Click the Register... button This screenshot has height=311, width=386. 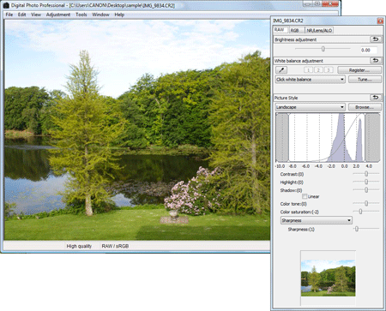pos(359,70)
